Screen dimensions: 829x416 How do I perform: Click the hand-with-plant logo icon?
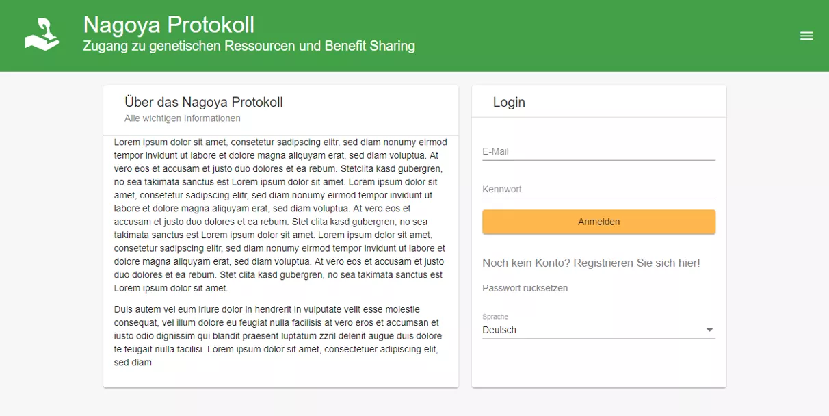pos(42,34)
